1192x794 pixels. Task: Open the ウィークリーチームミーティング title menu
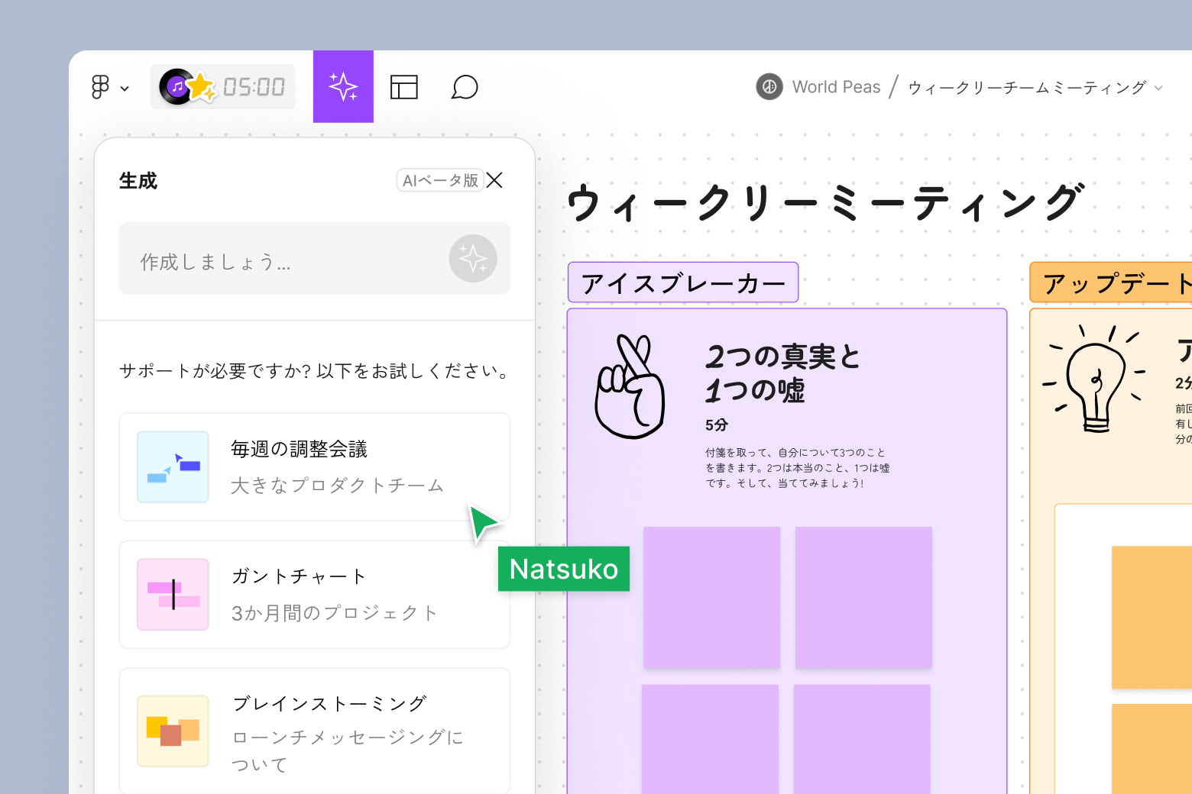point(1027,88)
